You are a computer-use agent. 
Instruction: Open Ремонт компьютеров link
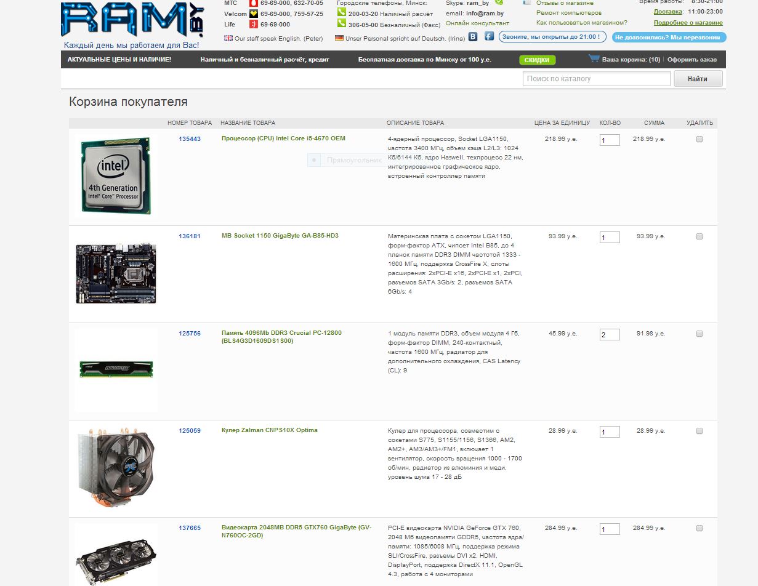point(569,13)
